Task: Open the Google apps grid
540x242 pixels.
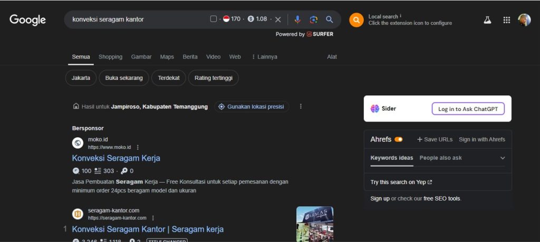Action: coord(507,20)
